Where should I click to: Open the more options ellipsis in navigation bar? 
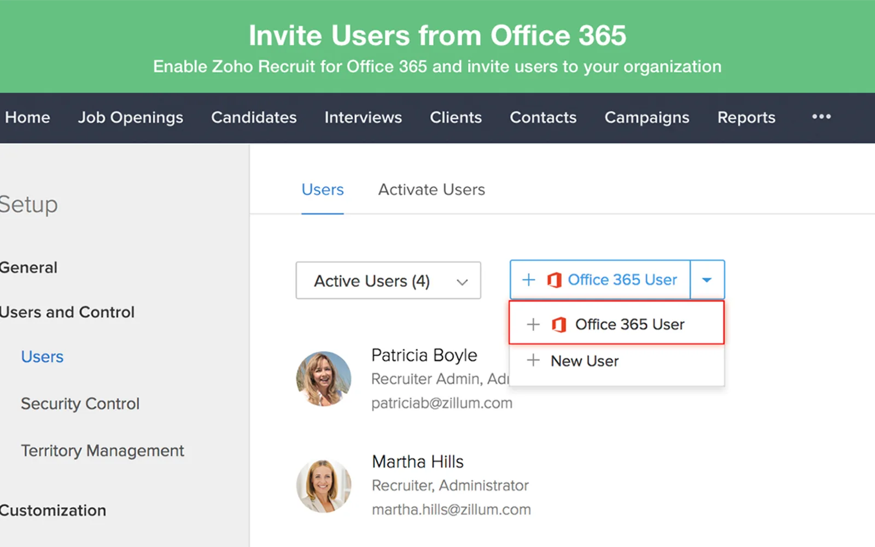click(821, 117)
